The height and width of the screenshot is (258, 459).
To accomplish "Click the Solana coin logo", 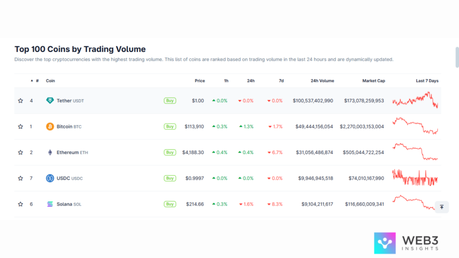I will tap(50, 204).
